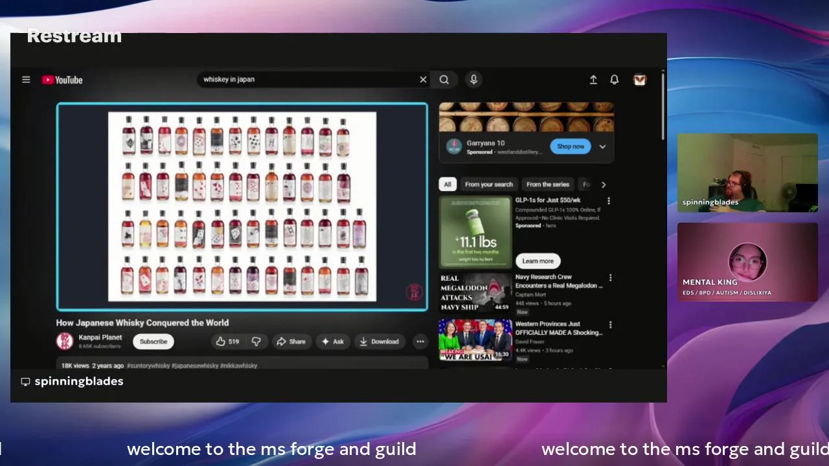Select MENTAL KING participant tile
This screenshot has width=829, height=466.
point(747,262)
